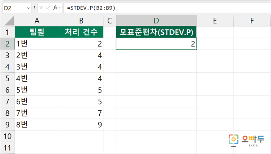Click cell D2 with result 2
271x154 pixels.
pyautogui.click(x=156, y=44)
